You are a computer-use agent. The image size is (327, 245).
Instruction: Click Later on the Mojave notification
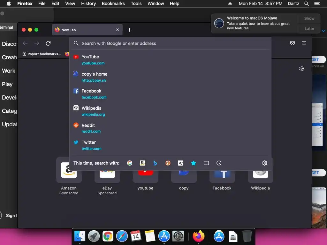click(x=309, y=28)
